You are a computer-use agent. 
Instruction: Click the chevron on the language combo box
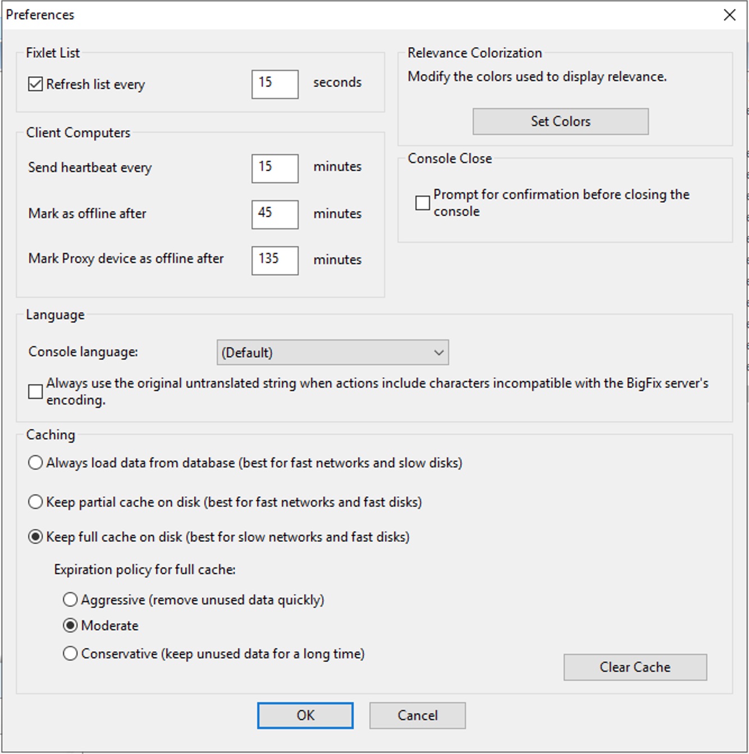coord(439,353)
